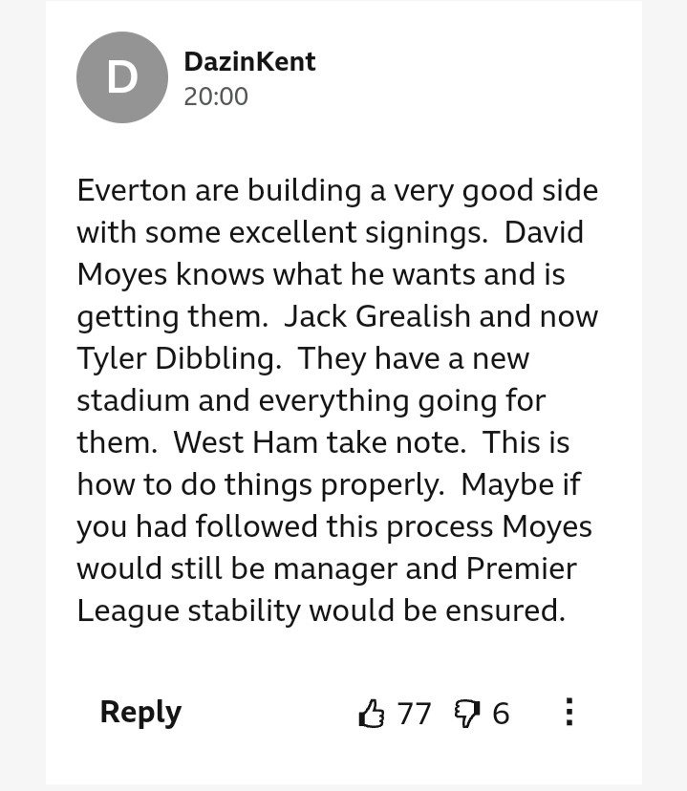Click the 77 likes count

[414, 713]
